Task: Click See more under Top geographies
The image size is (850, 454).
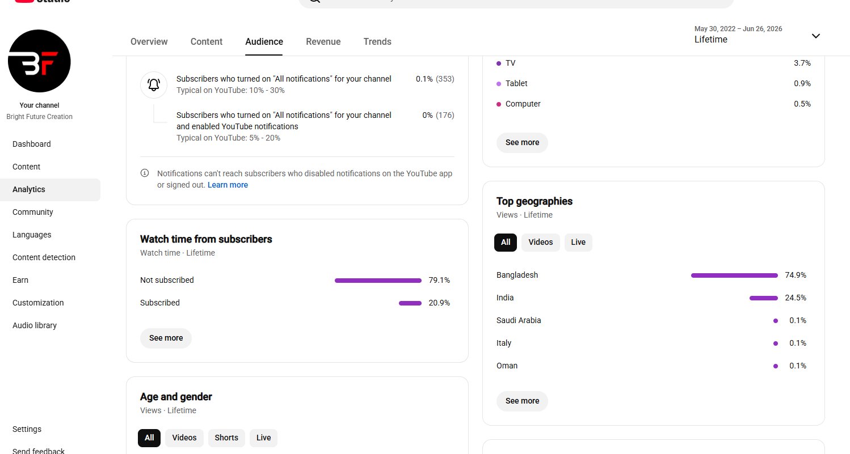Action: click(x=522, y=401)
